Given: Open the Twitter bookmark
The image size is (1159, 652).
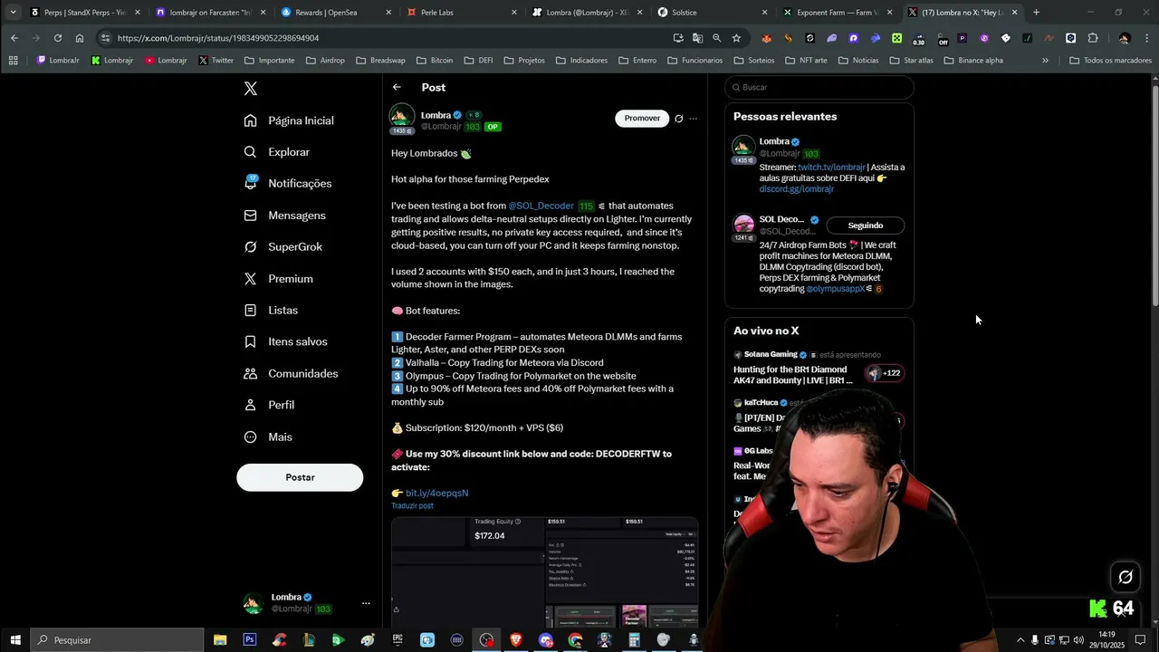Looking at the screenshot, I should [216, 60].
